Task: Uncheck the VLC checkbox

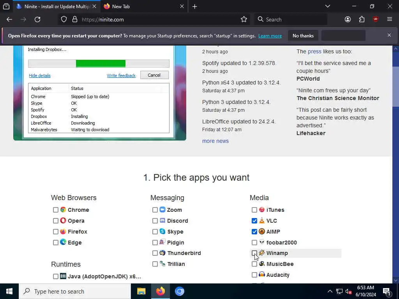Action: (x=254, y=220)
